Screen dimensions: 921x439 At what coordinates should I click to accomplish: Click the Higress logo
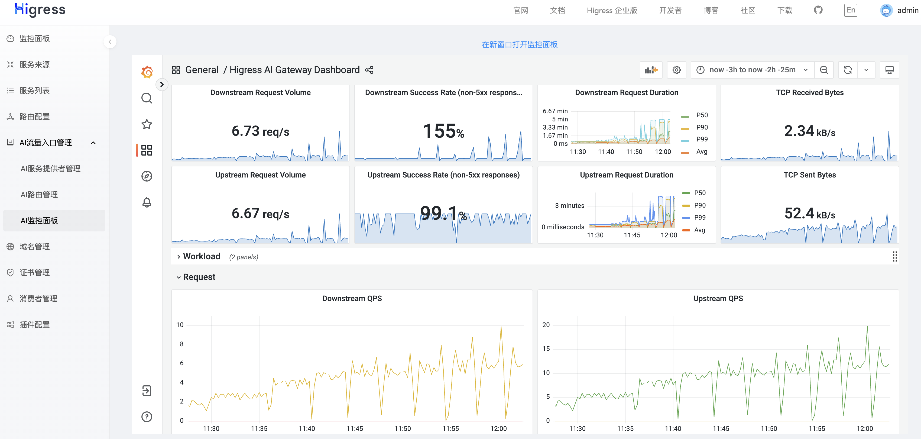(x=40, y=10)
